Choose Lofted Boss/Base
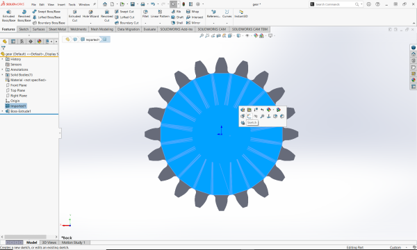 point(47,17)
